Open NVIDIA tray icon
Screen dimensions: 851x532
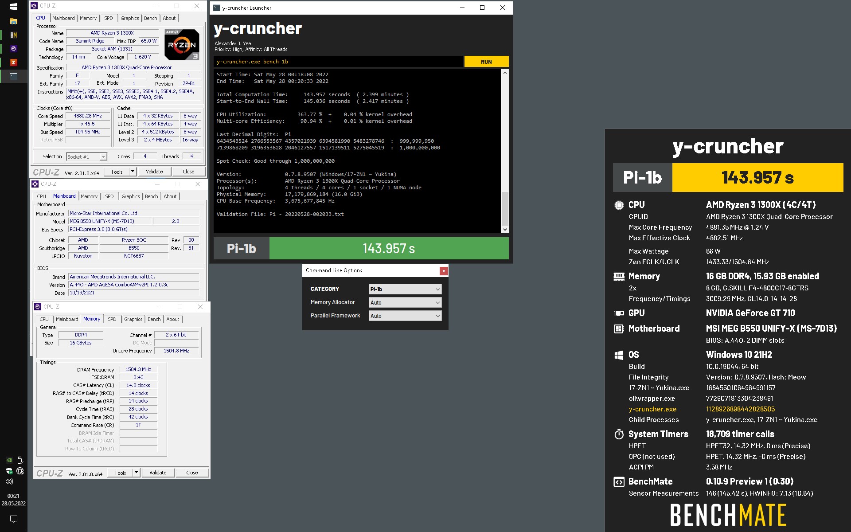point(9,460)
